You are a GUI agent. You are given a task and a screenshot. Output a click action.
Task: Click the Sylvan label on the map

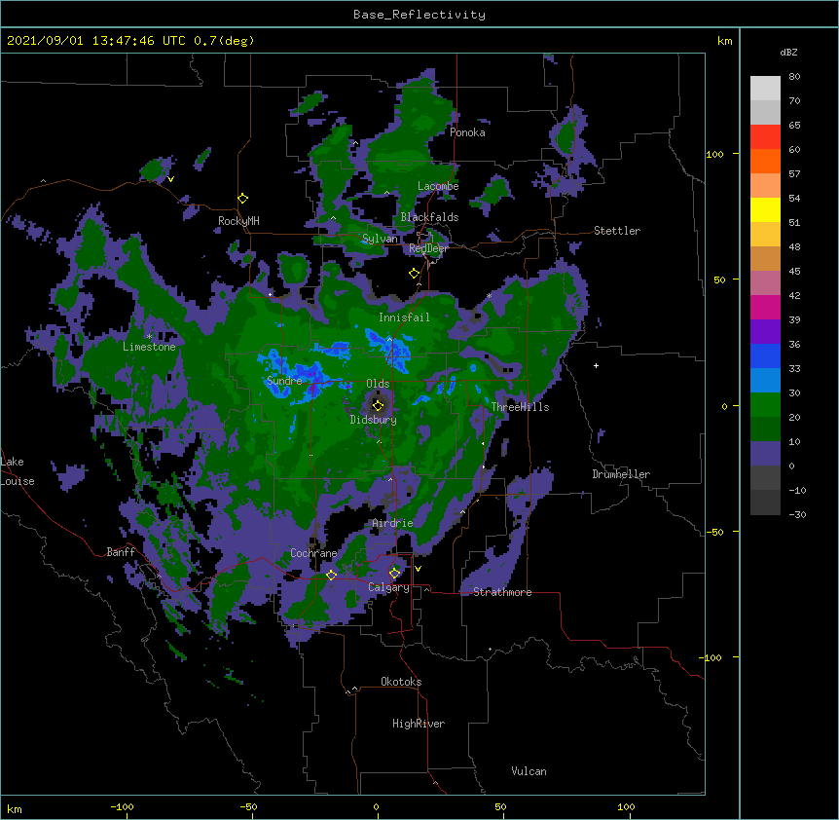pos(380,239)
